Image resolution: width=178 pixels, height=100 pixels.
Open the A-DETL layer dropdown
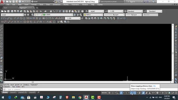(x=54, y=15)
